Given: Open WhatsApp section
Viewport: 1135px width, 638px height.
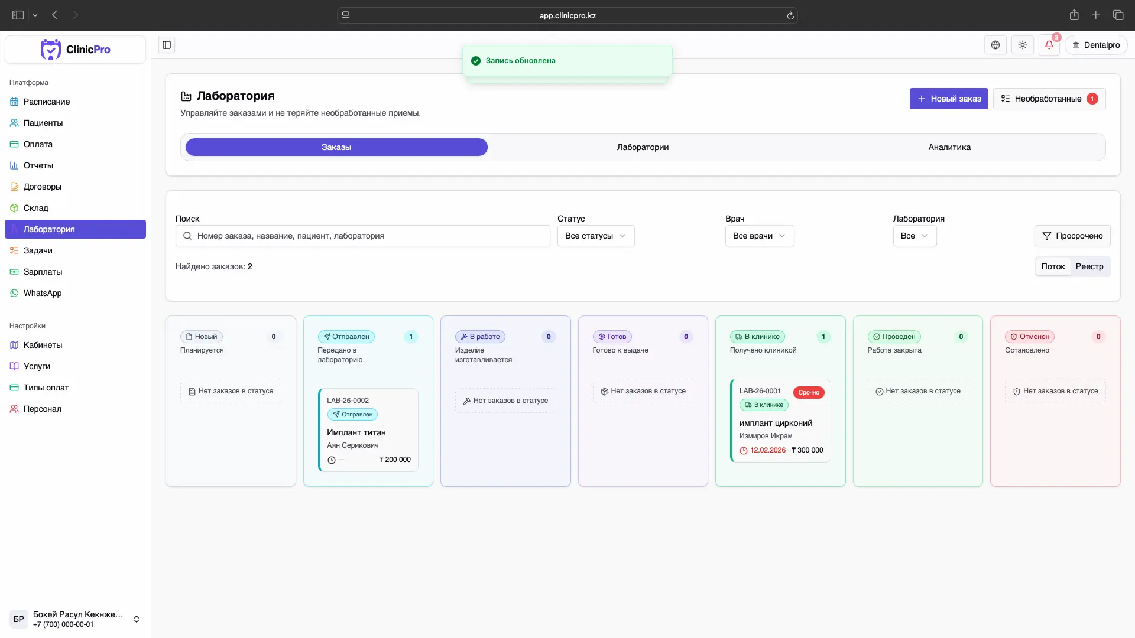Looking at the screenshot, I should 75,293.
